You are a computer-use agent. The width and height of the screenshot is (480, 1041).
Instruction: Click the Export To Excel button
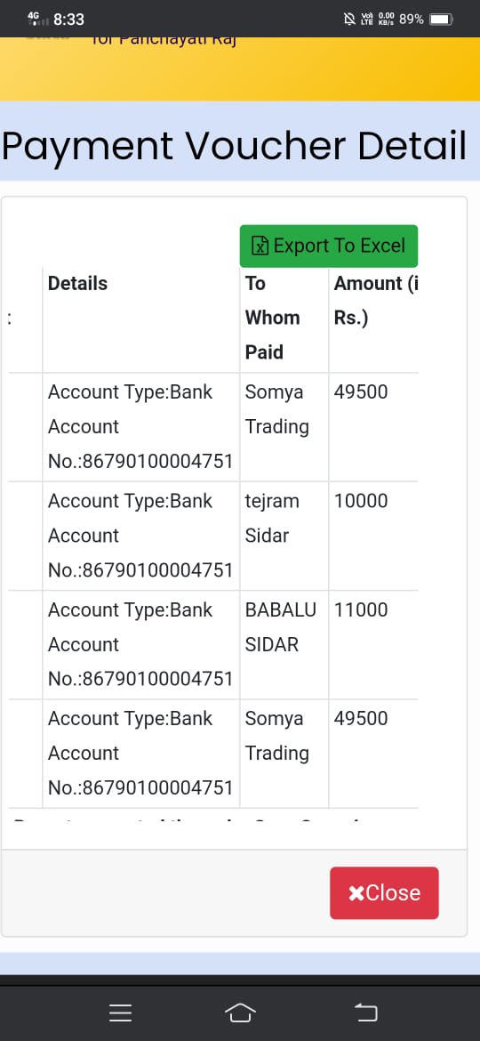point(329,246)
